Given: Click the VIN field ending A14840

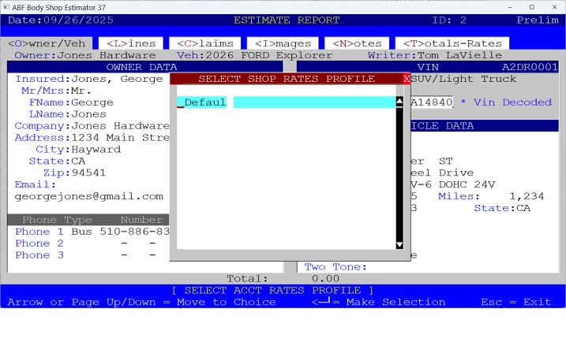Looking at the screenshot, I should coord(432,102).
